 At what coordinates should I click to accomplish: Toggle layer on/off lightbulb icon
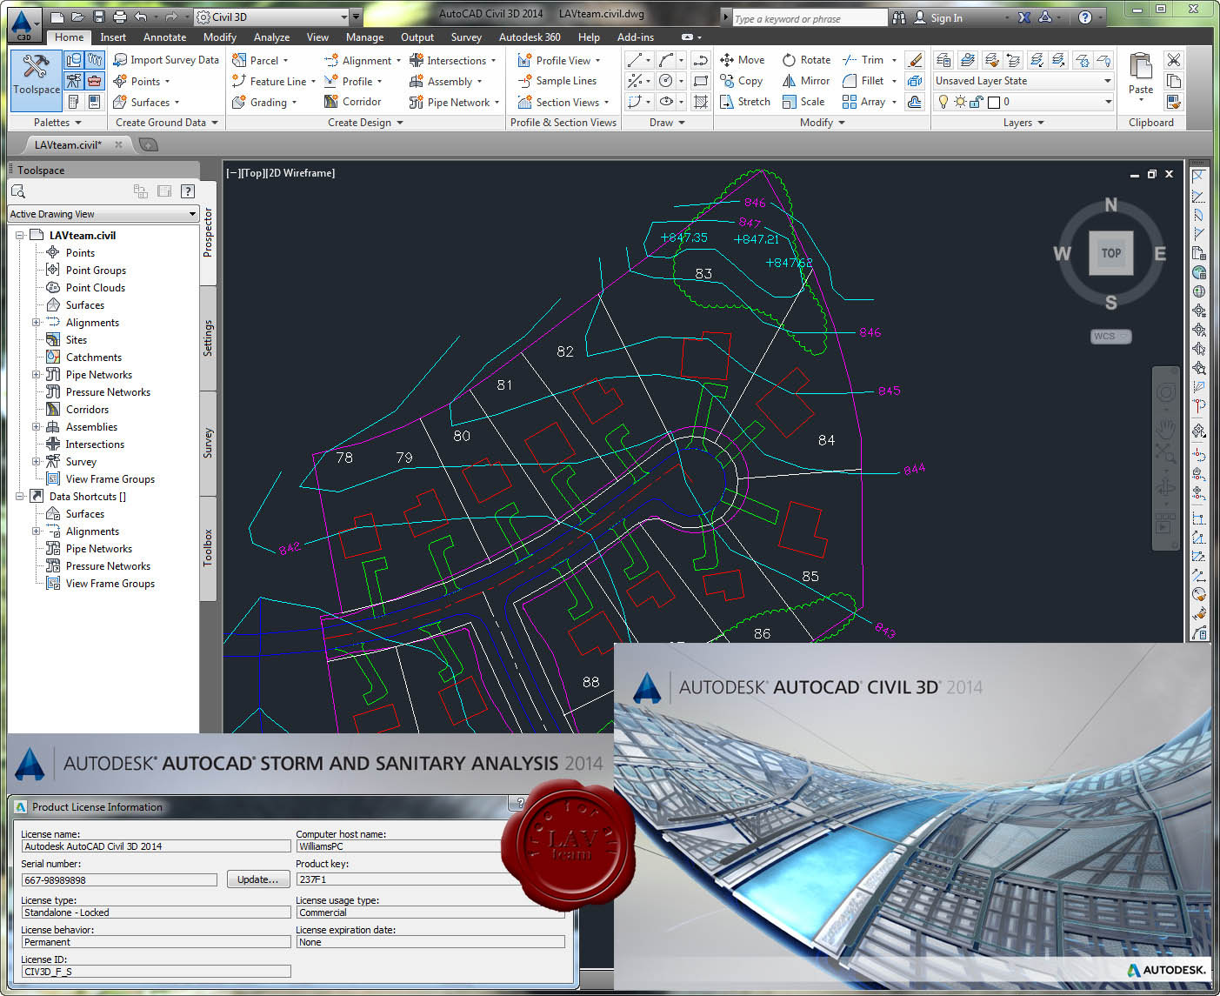pos(943,102)
